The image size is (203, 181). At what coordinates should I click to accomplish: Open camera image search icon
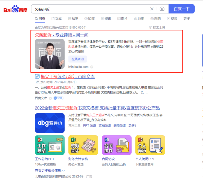click(x=162, y=9)
